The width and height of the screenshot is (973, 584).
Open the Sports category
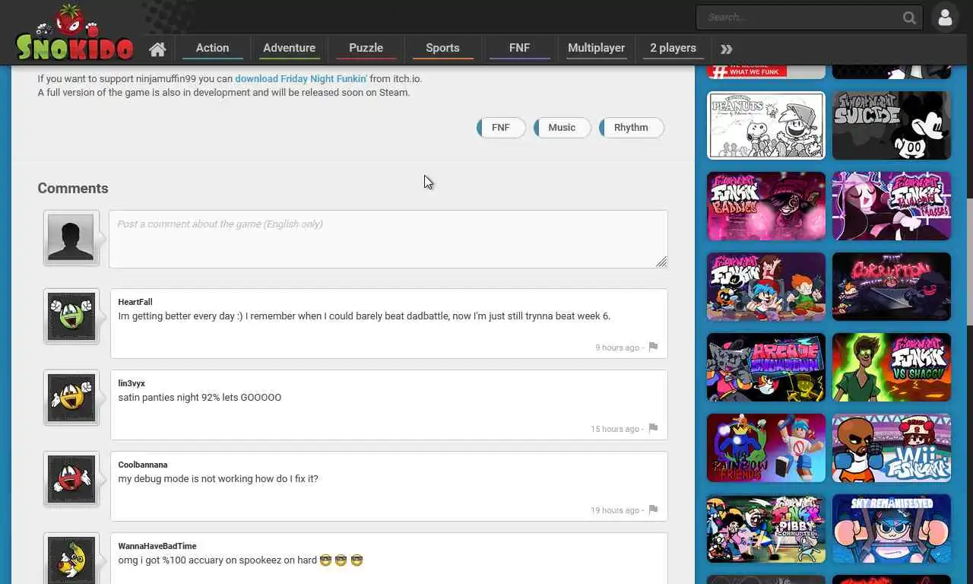coord(442,48)
